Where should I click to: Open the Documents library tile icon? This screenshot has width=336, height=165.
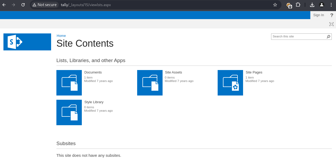point(69,83)
